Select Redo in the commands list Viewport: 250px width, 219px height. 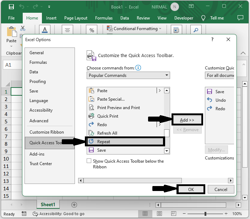pyautogui.click(x=125, y=125)
